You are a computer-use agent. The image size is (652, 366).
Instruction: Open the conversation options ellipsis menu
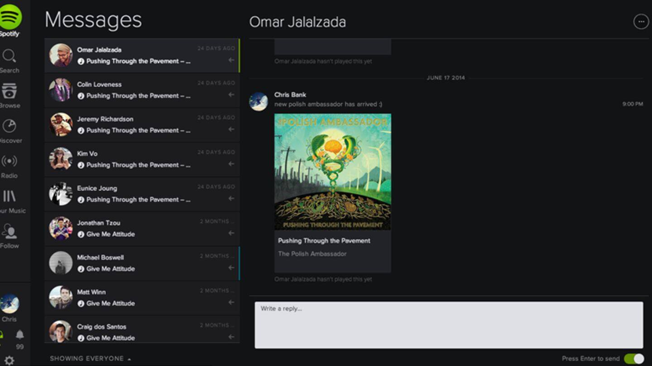pos(641,21)
